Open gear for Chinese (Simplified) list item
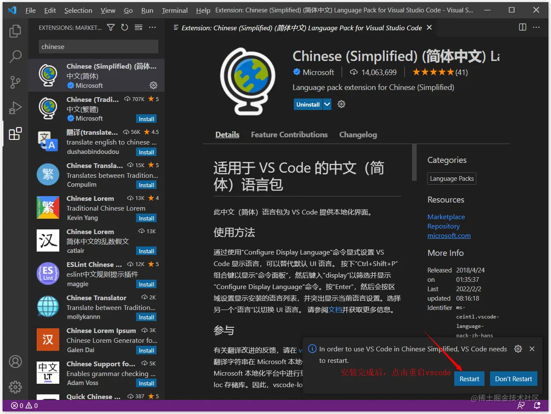Screen dimensions: 551x414 tap(154, 85)
